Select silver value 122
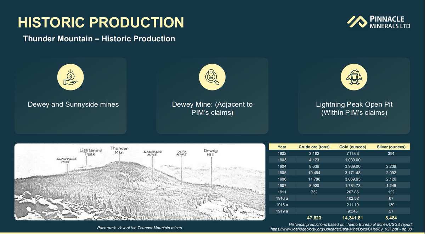This screenshot has height=234, width=425. click(391, 192)
